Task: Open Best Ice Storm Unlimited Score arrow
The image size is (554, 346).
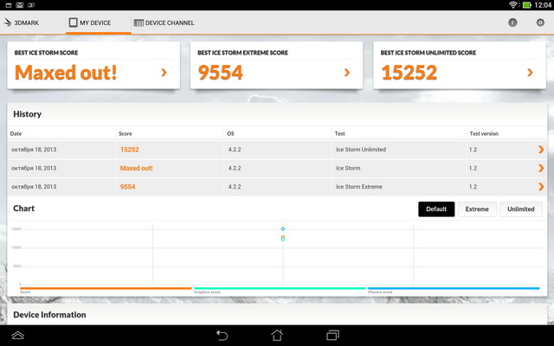Action: click(530, 73)
